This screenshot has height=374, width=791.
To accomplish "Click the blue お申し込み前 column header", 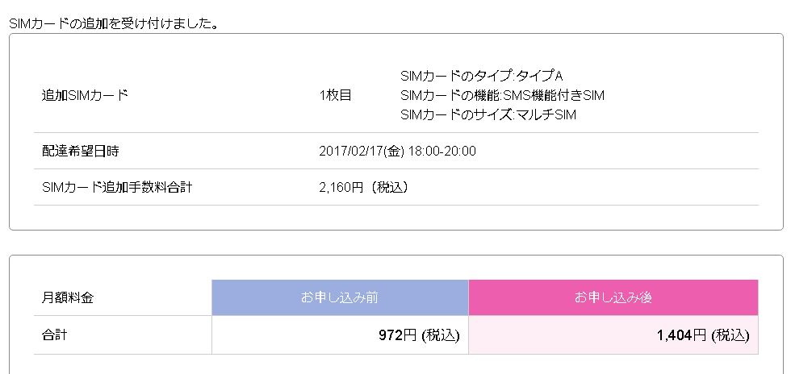I will (340, 297).
